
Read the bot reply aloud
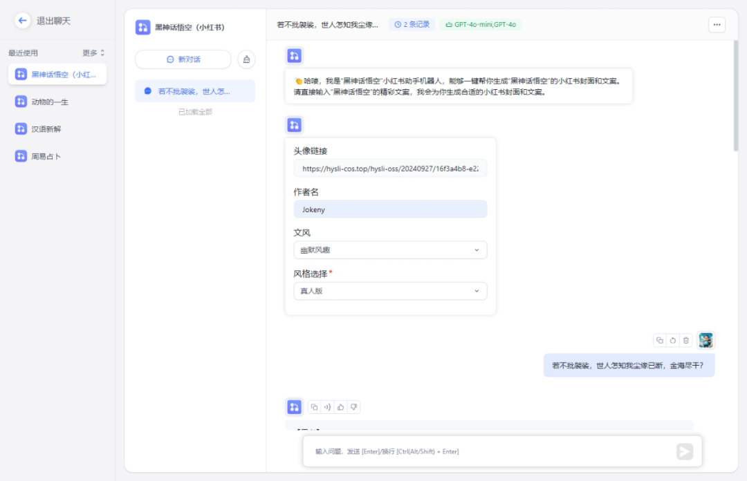pos(327,407)
